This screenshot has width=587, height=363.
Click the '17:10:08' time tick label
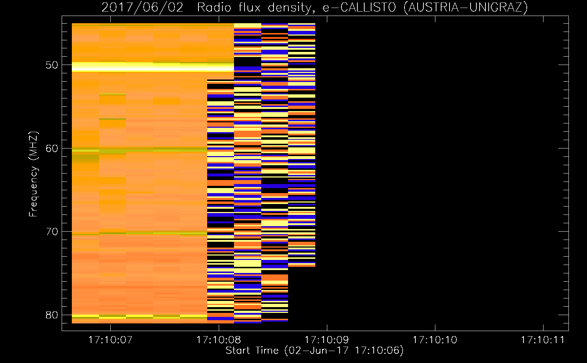[x=219, y=340]
